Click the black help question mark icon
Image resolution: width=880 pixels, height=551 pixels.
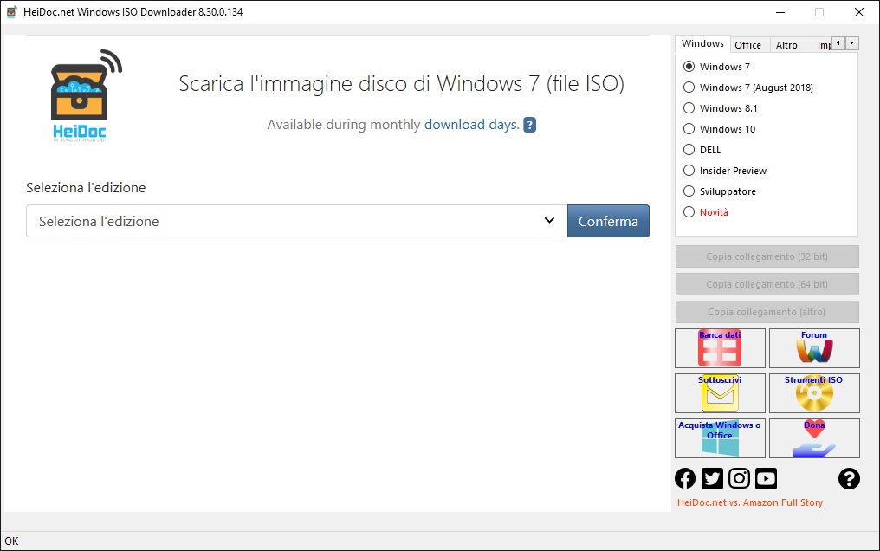(849, 478)
